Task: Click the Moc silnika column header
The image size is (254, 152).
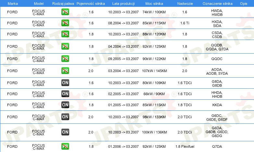Action: click(154, 4)
